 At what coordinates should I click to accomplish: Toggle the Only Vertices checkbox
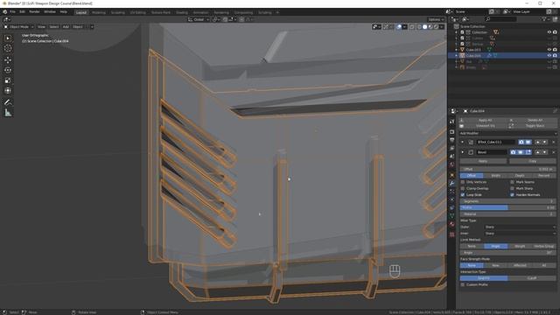click(x=463, y=182)
